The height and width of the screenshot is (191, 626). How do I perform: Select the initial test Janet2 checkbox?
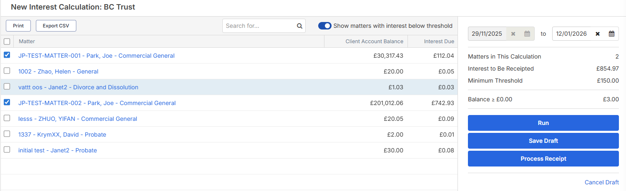[7, 150]
